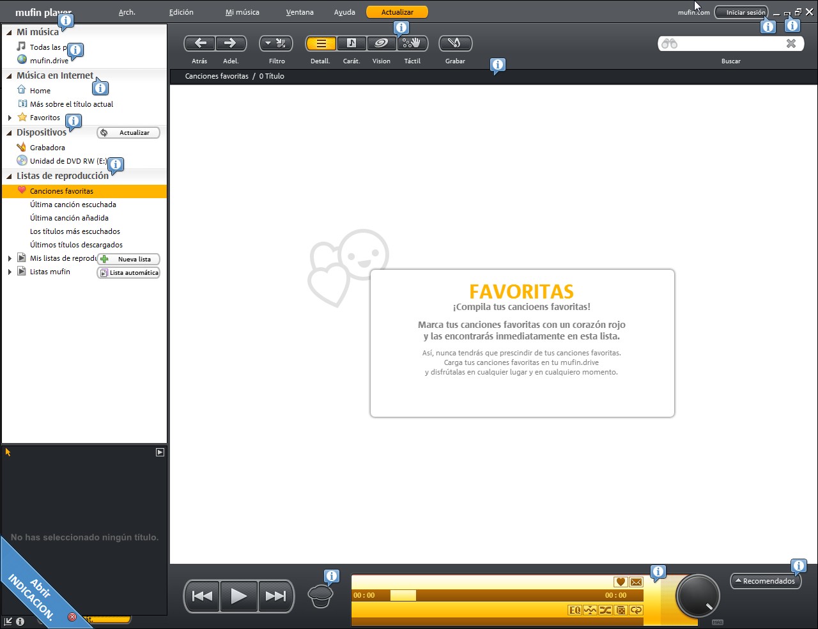Open the info bubble above the muffin icon
Viewport: 818px width, 629px height.
[332, 577]
